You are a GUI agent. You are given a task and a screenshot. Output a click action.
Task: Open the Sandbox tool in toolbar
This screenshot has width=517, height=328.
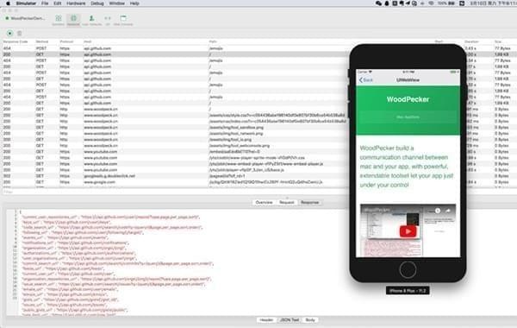pos(59,20)
